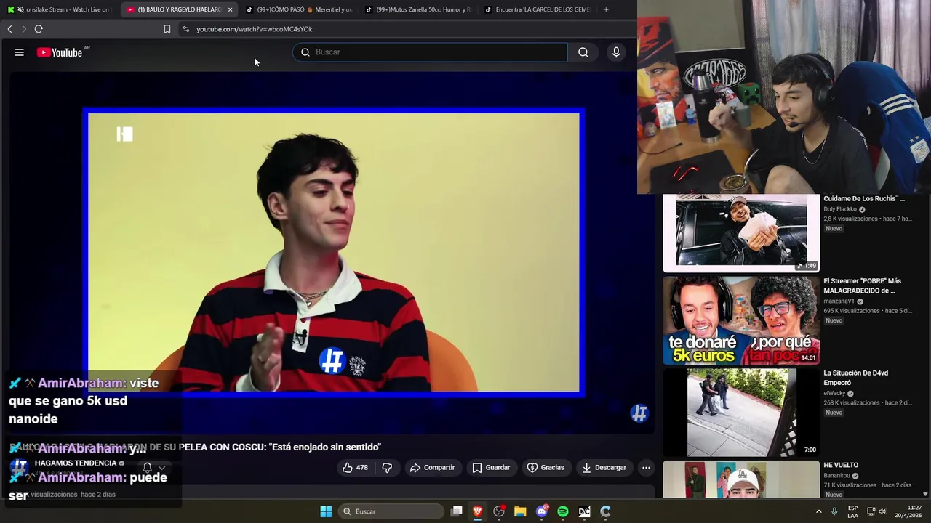Open Discord from taskbar
Image resolution: width=931 pixels, height=523 pixels.
click(542, 511)
